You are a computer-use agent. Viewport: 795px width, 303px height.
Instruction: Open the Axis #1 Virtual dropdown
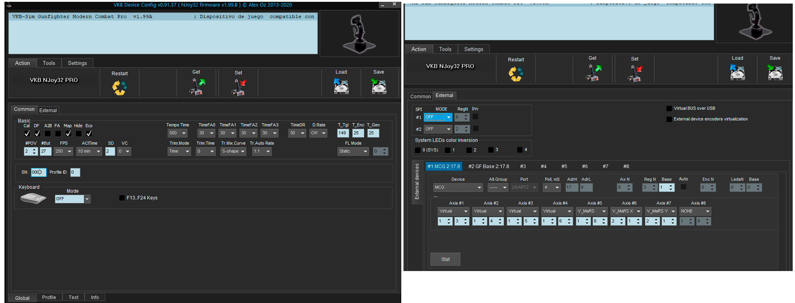(453, 211)
